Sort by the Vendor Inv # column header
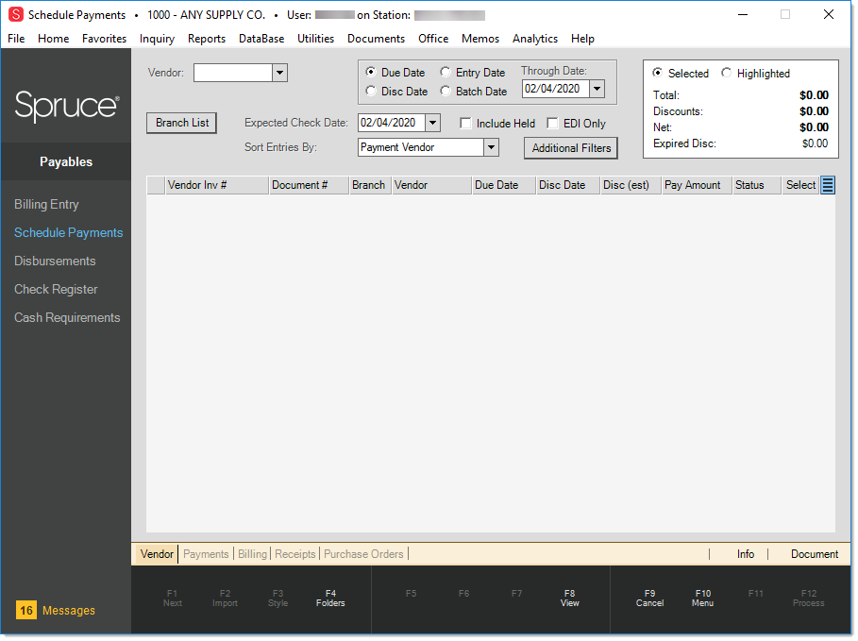The image size is (858, 641). click(x=218, y=186)
